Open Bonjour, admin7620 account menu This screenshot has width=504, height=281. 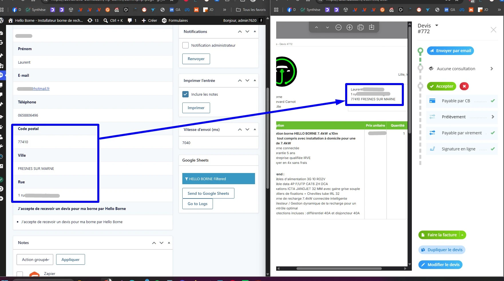pyautogui.click(x=243, y=20)
